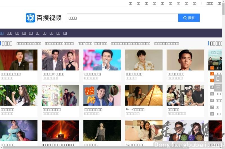
Task: Open the headline link with quoted phrases
Action: (x=92, y=43)
